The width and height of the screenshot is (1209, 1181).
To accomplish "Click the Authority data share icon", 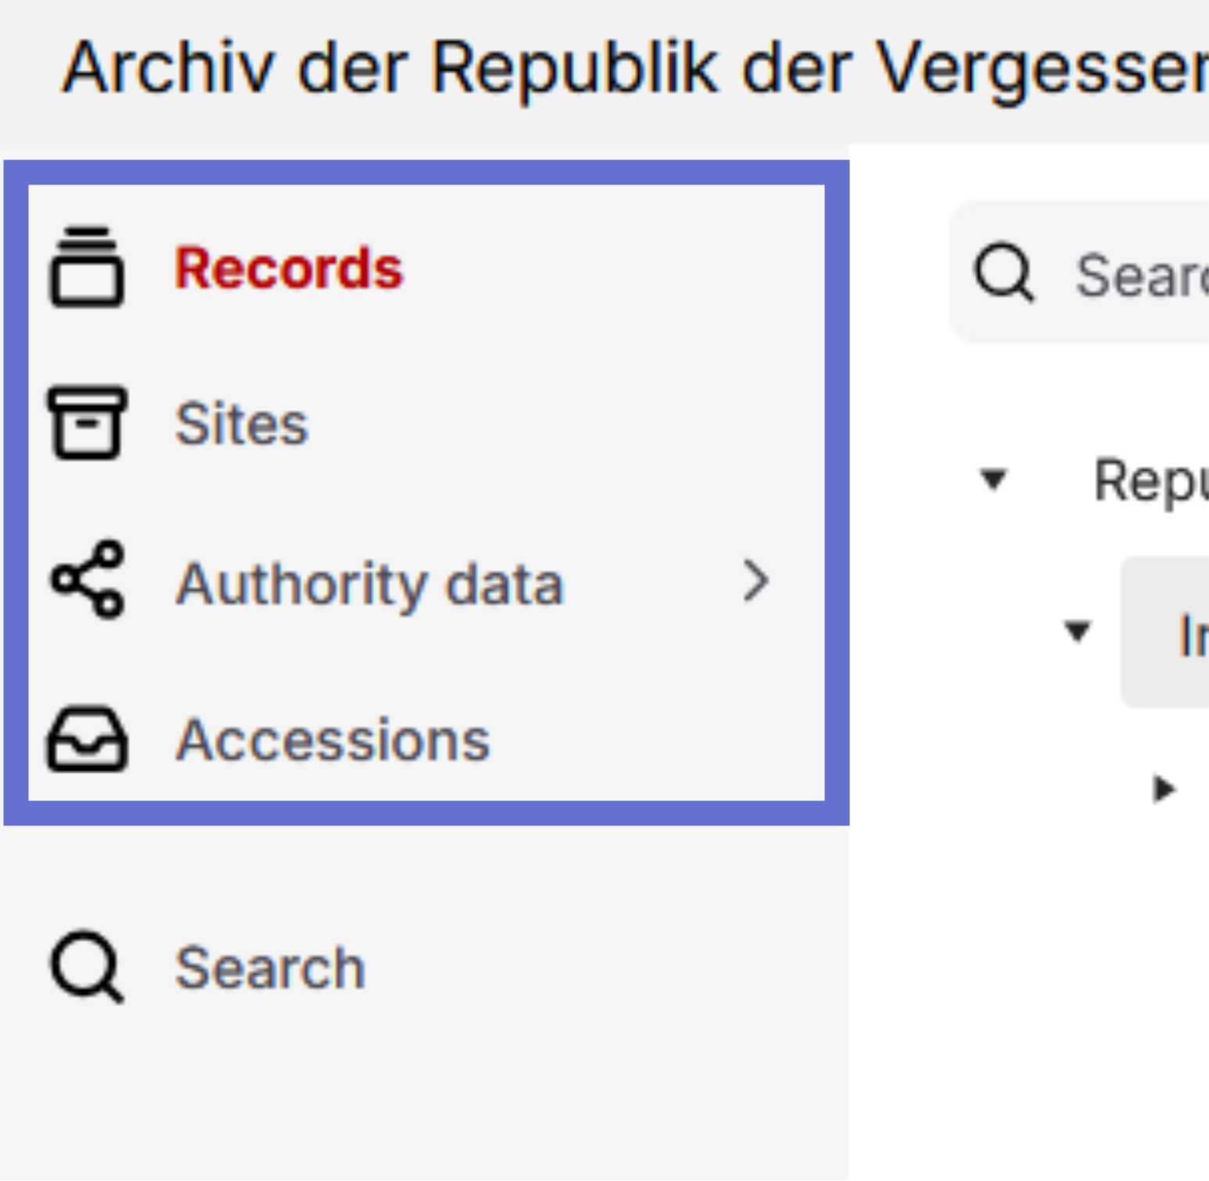I will point(86,582).
